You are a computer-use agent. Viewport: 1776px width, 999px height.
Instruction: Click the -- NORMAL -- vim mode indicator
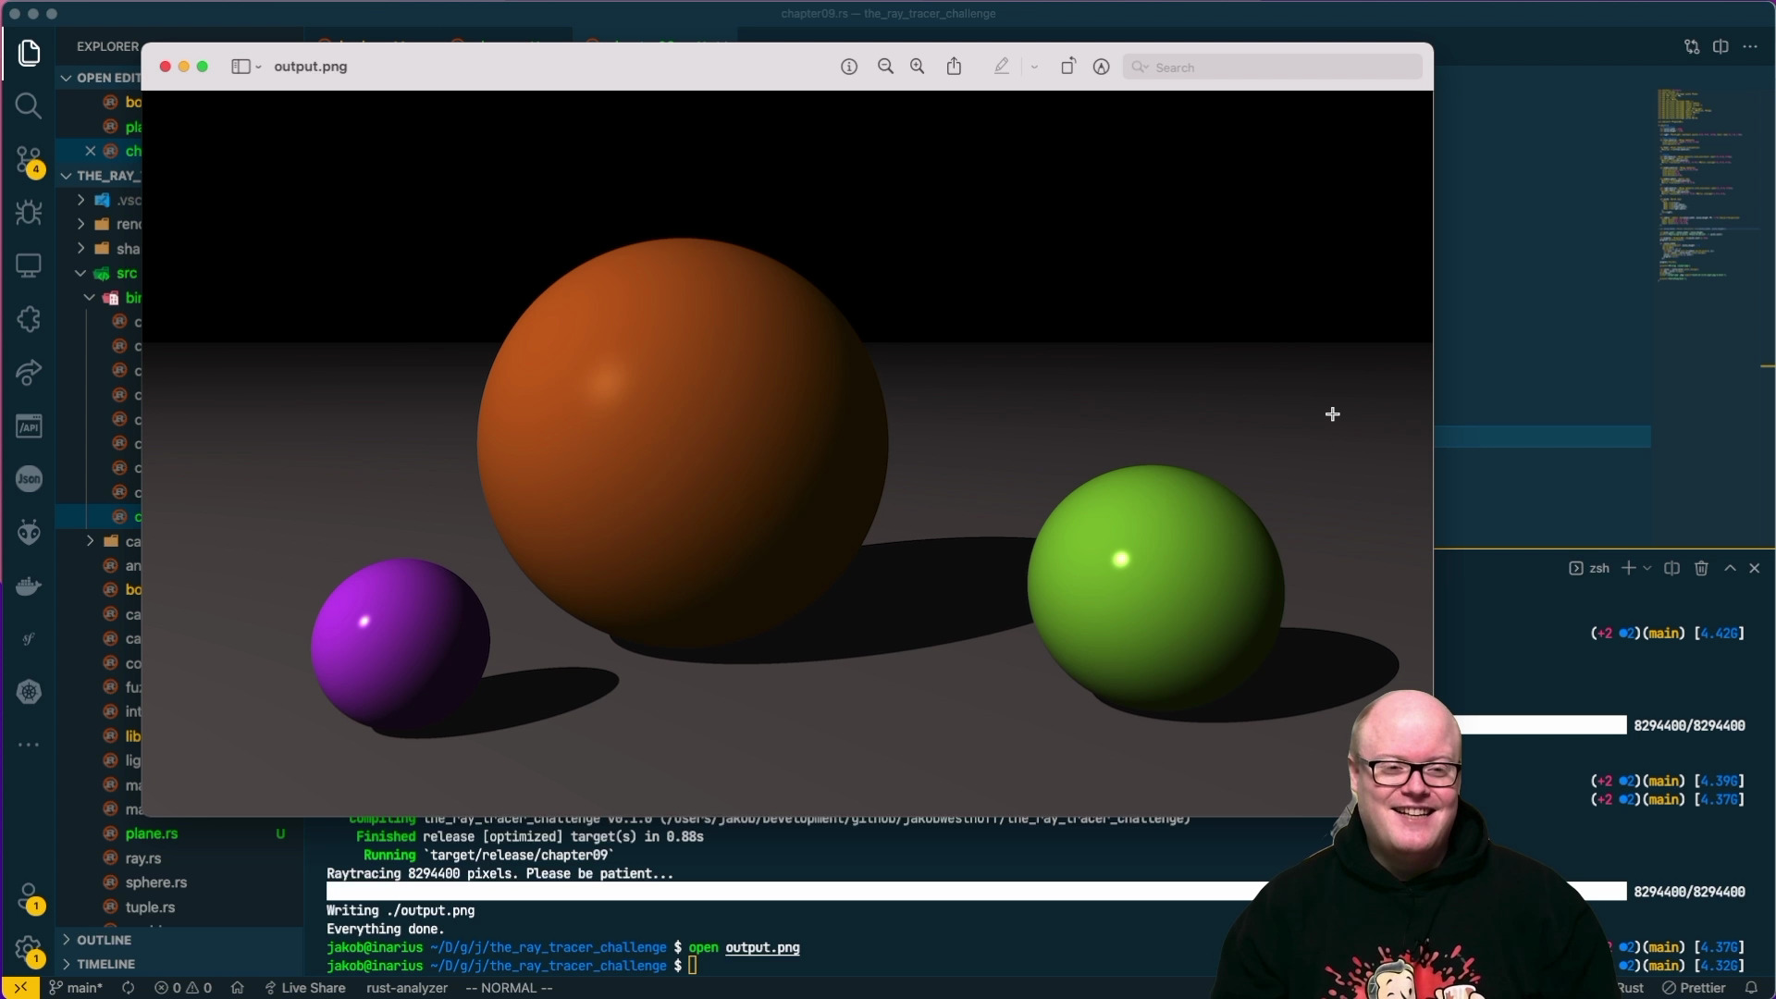point(509,988)
